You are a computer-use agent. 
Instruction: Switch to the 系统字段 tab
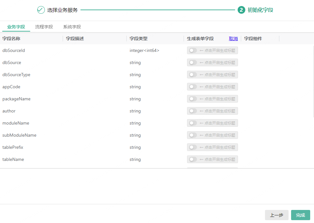tap(72, 27)
